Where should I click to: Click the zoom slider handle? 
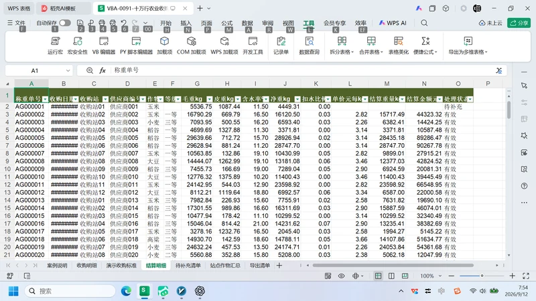(482, 276)
